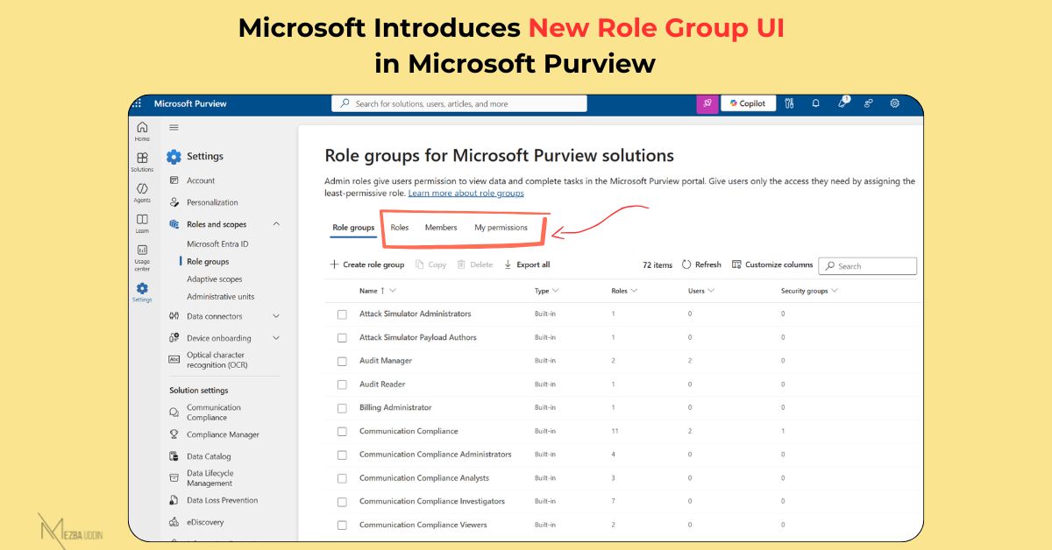1052x550 pixels.
Task: Open eDiscovery solution settings
Action: click(205, 522)
